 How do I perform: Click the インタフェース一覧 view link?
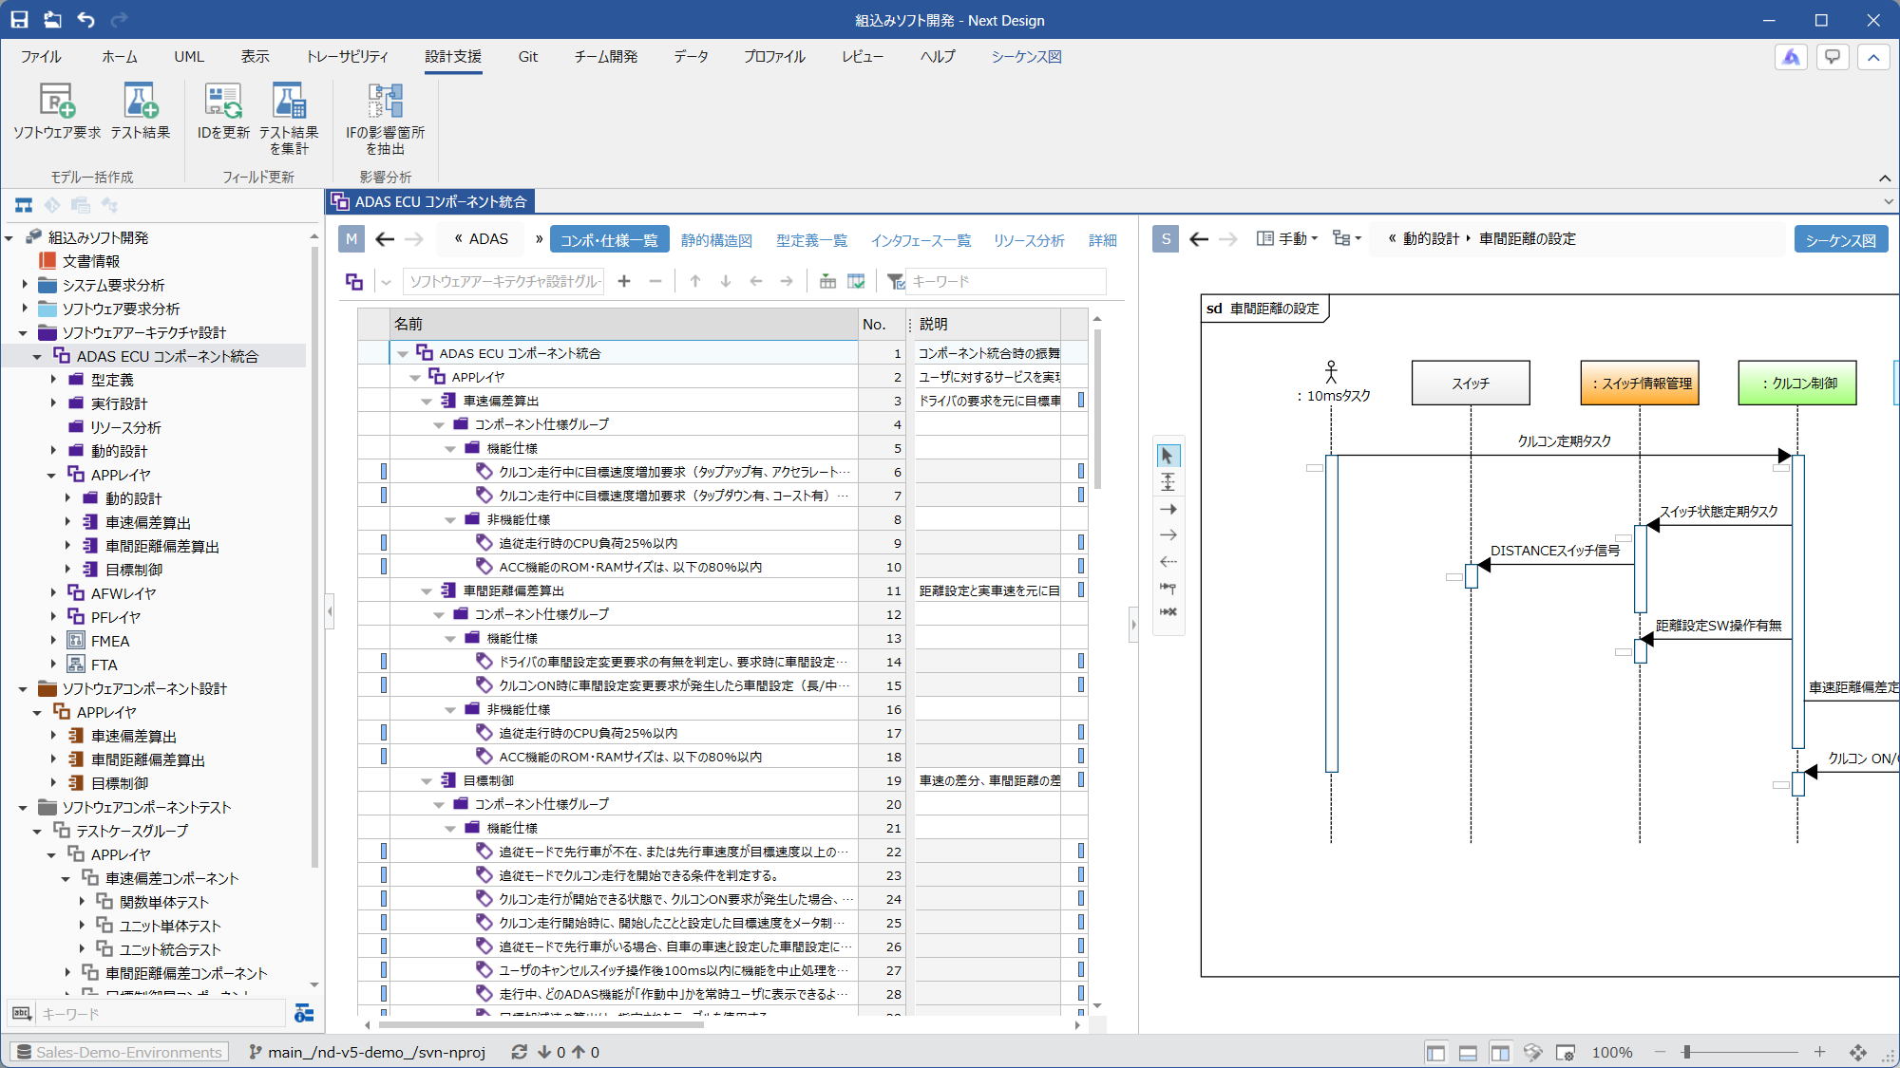click(921, 240)
